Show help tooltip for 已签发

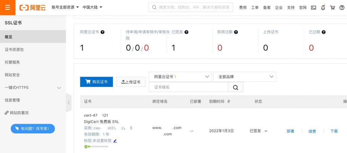tap(187, 32)
